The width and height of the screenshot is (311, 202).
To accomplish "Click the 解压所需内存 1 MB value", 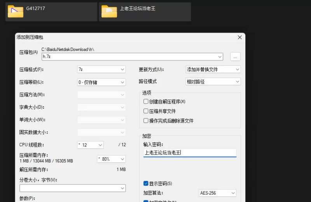I will coord(121,169).
